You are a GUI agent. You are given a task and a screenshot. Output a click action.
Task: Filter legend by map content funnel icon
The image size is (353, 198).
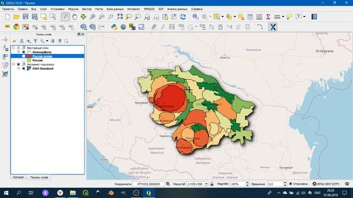click(35, 41)
